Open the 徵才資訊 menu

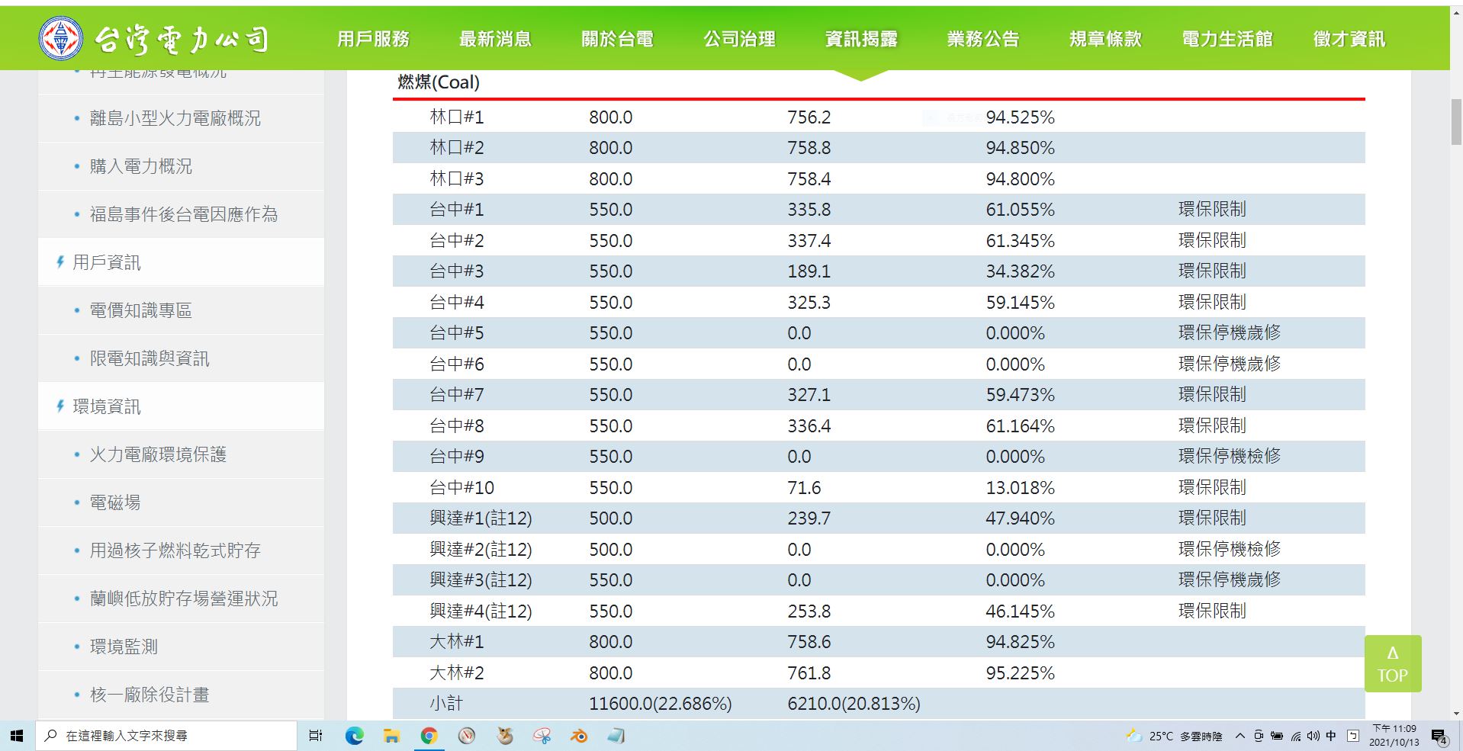click(1349, 39)
